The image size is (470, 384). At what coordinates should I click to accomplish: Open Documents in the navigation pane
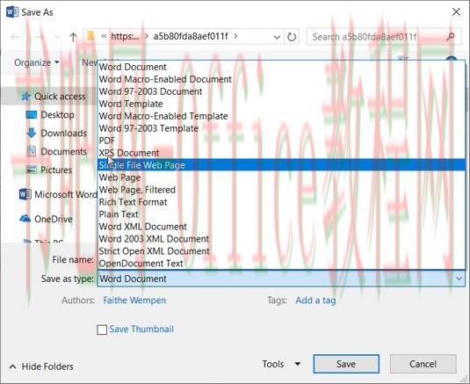point(64,151)
